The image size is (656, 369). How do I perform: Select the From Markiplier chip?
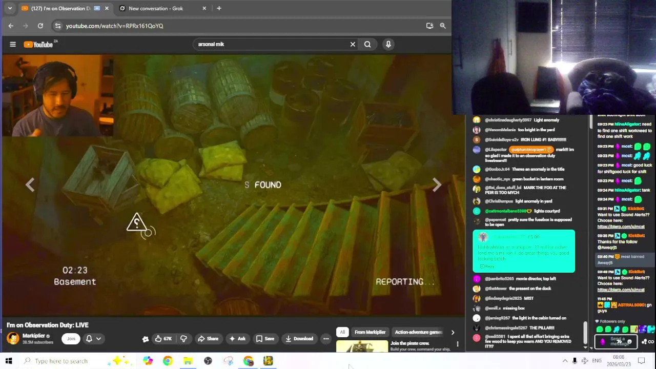click(370, 332)
